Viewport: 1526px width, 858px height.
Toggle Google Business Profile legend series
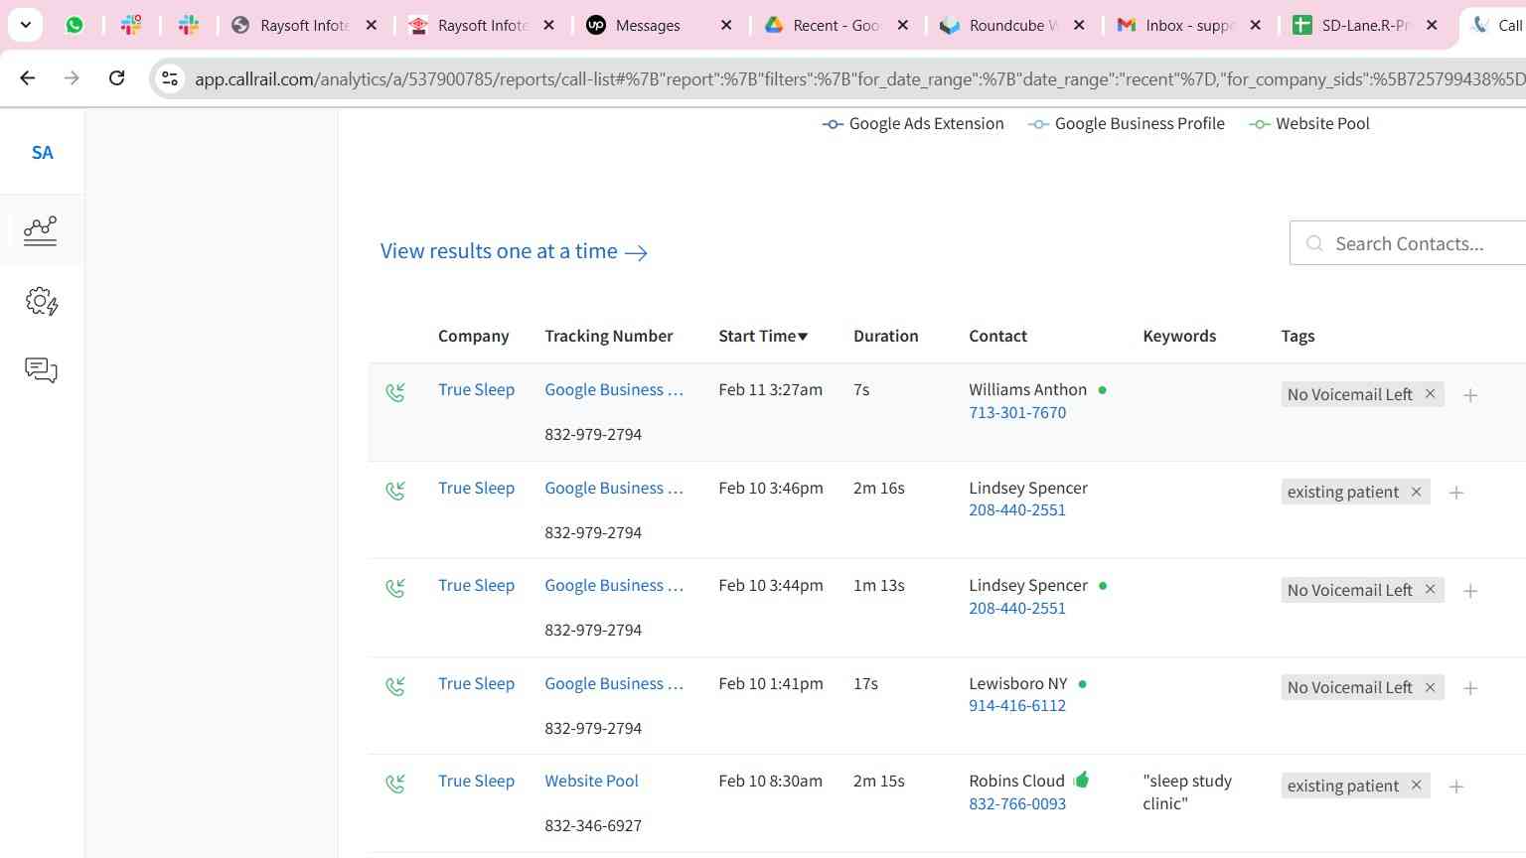pyautogui.click(x=1127, y=124)
